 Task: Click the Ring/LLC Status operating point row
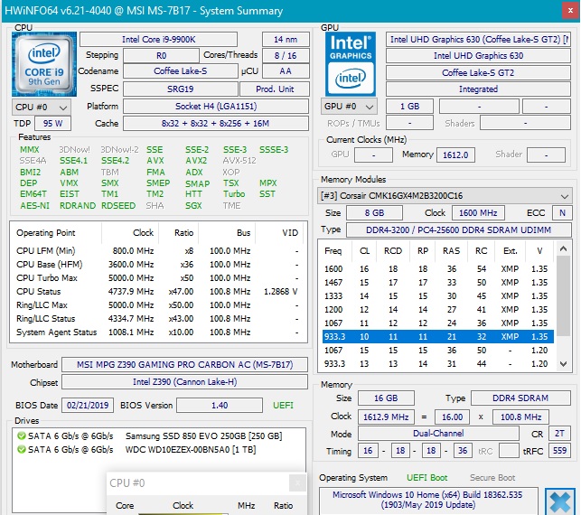tap(157, 319)
